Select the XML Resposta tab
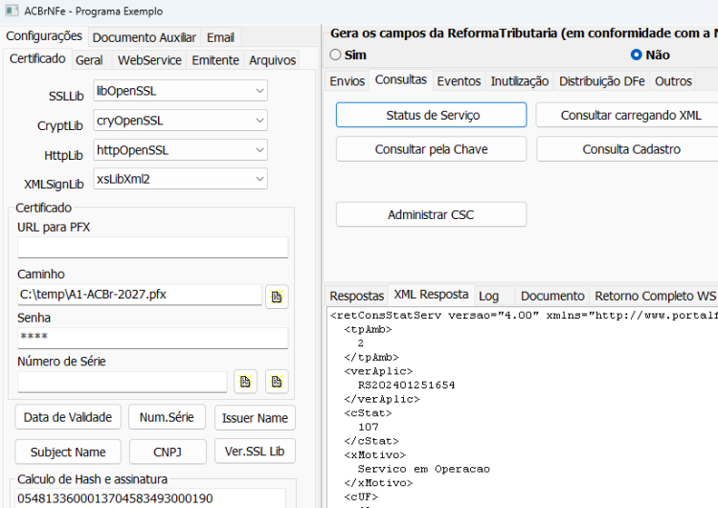Screen dimensions: 718x508 (431, 295)
